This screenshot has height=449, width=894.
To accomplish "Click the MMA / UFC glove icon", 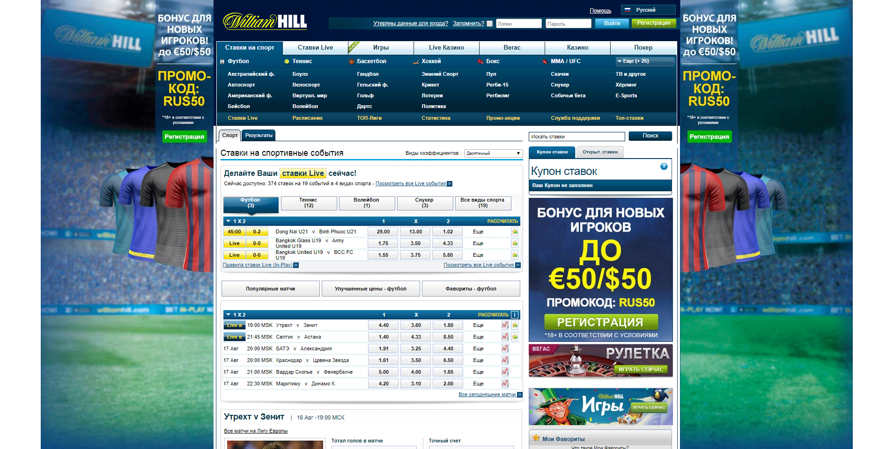I will point(545,61).
